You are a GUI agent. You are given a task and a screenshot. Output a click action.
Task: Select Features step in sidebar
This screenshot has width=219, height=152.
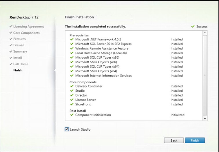pyautogui.click(x=19, y=39)
